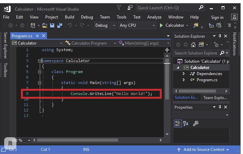Click the Sign in link
This screenshot has width=243, height=154.
[217, 18]
